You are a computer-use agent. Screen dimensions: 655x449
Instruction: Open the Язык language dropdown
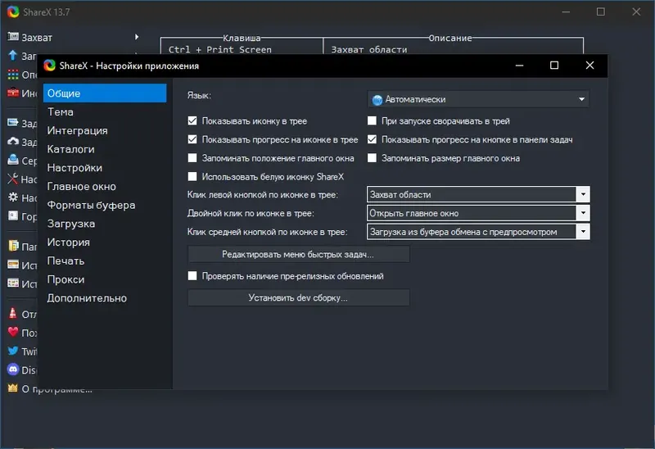(x=478, y=99)
